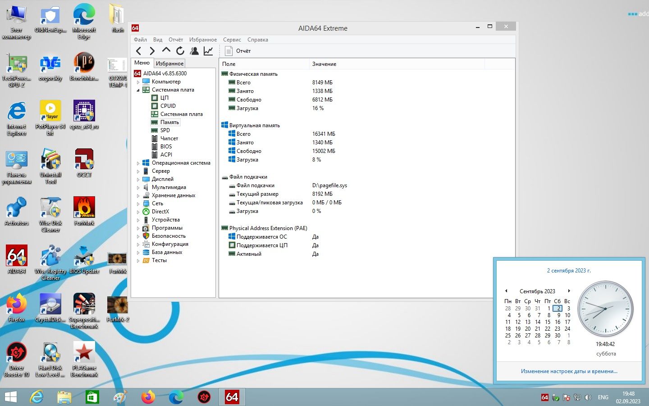This screenshot has height=406, width=649.
Task: Click the Поле column header
Action: (265, 64)
